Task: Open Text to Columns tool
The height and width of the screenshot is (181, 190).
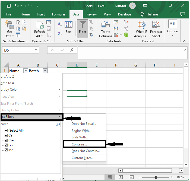Action: pos(106,29)
